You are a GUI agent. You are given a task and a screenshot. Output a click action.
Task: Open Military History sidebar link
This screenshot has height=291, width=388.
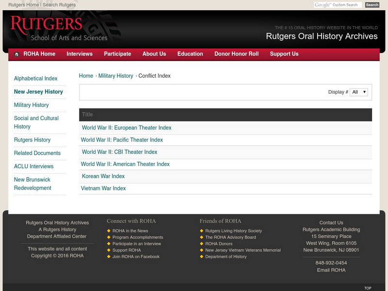[31, 105]
